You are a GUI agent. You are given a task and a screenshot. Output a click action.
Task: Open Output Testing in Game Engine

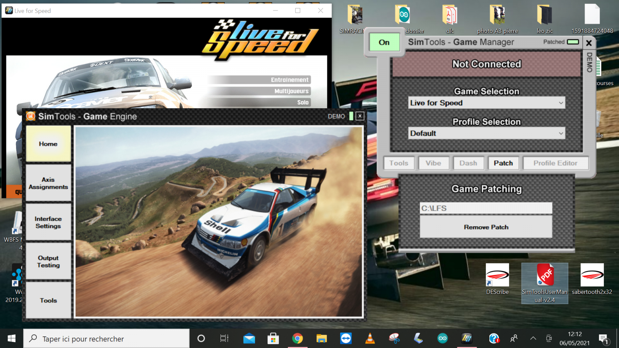coord(48,261)
